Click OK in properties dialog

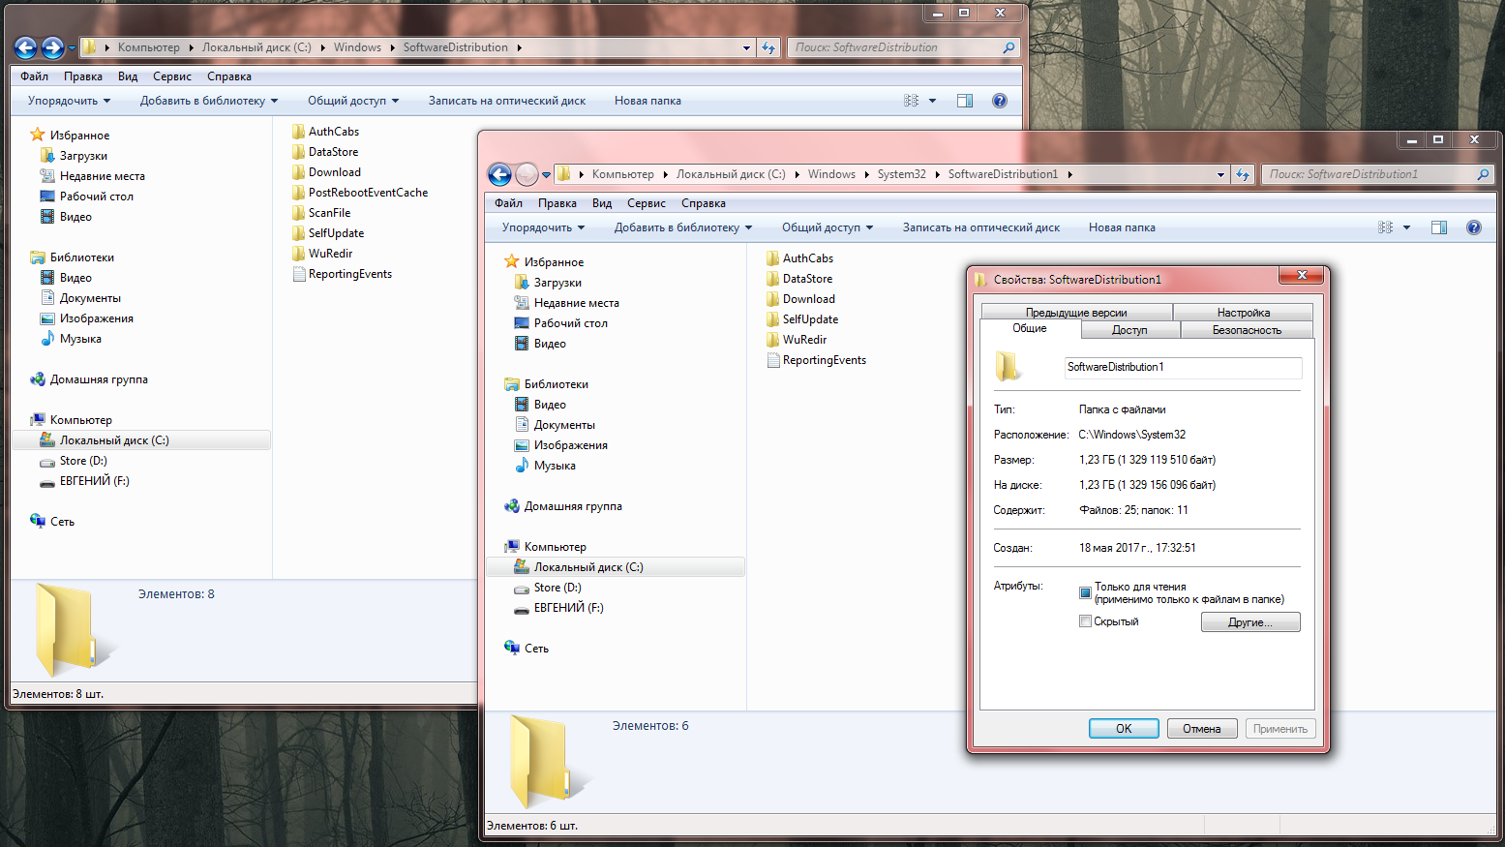1124,729
